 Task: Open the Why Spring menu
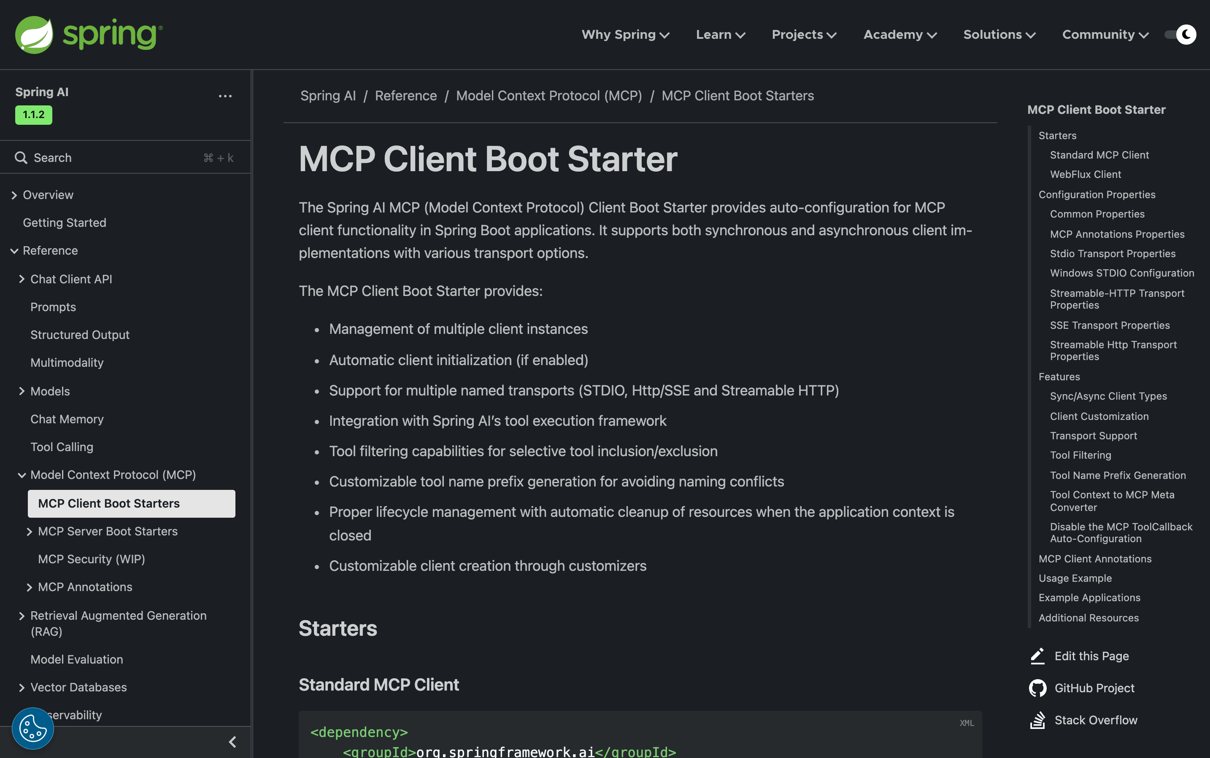pyautogui.click(x=625, y=35)
